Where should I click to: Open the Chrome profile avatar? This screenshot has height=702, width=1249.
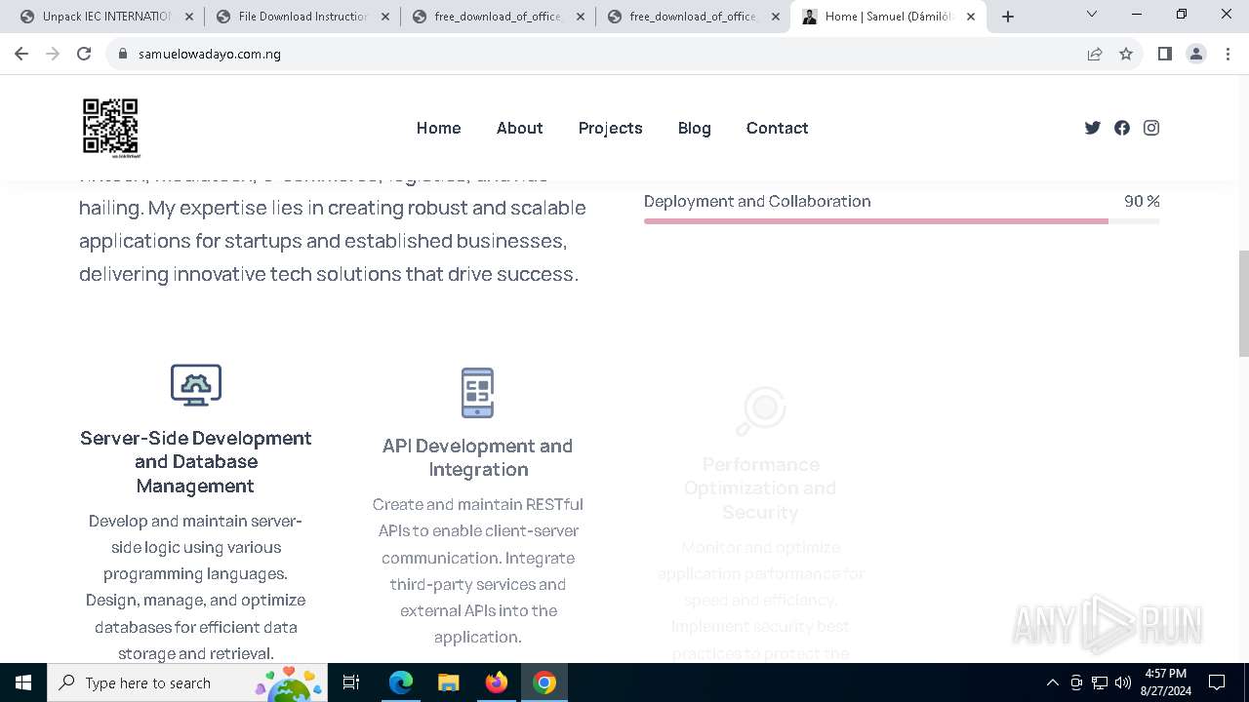1196,54
